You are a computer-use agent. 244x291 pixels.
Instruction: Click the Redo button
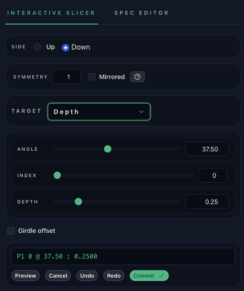pyautogui.click(x=114, y=276)
